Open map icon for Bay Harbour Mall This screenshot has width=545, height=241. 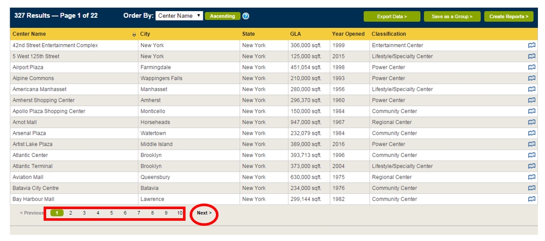point(531,199)
